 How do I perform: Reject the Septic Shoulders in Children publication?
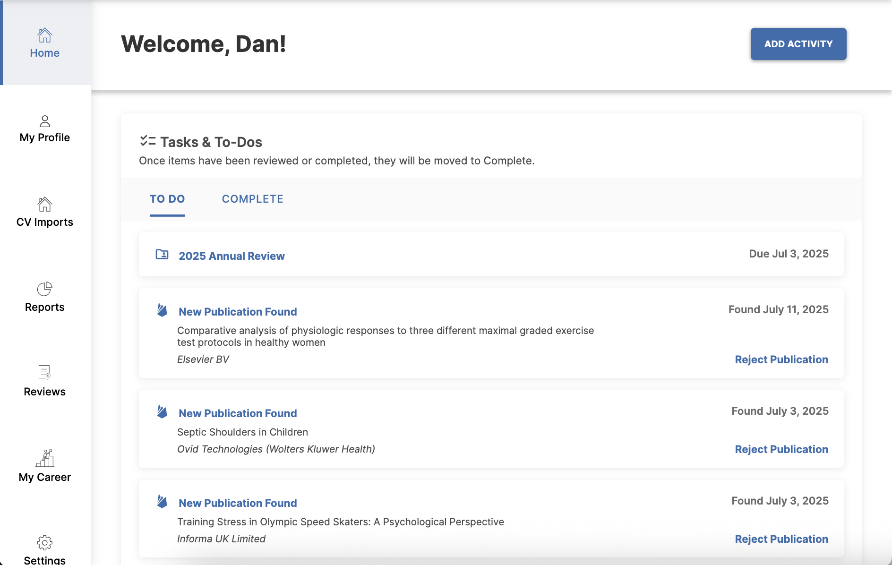tap(781, 449)
